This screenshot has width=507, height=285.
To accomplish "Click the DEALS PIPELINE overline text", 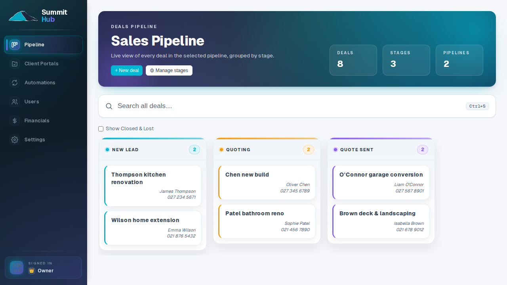I will click(x=134, y=27).
